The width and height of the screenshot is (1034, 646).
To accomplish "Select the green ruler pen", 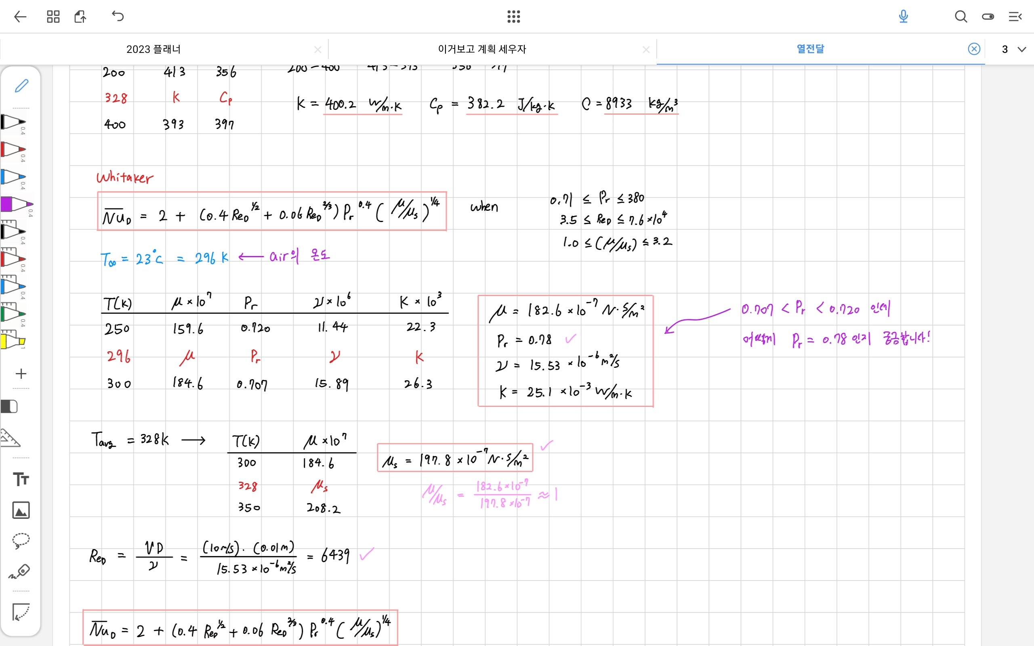I will pos(13,313).
